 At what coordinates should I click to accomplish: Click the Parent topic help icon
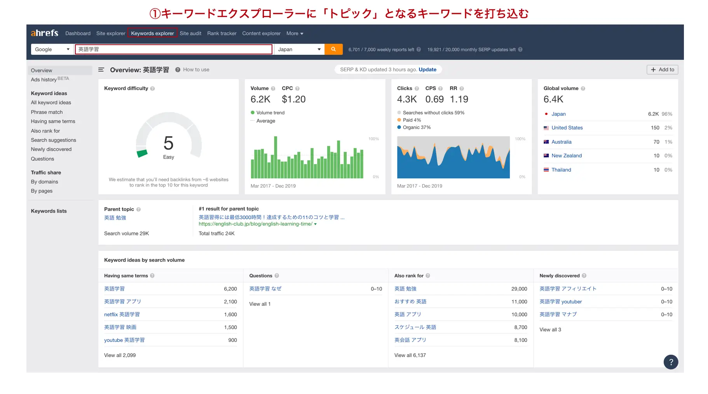tap(138, 209)
